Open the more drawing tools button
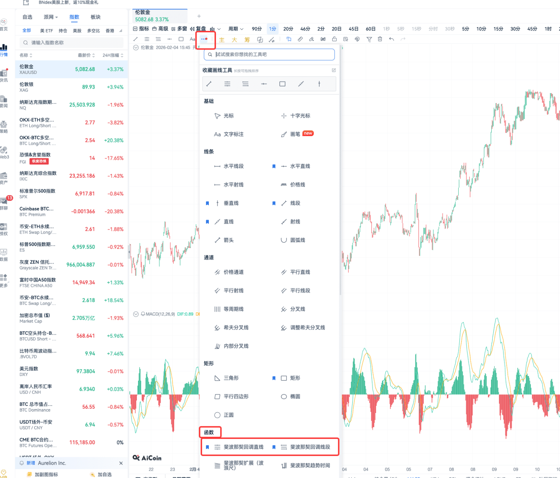The height and width of the screenshot is (478, 560). (204, 39)
